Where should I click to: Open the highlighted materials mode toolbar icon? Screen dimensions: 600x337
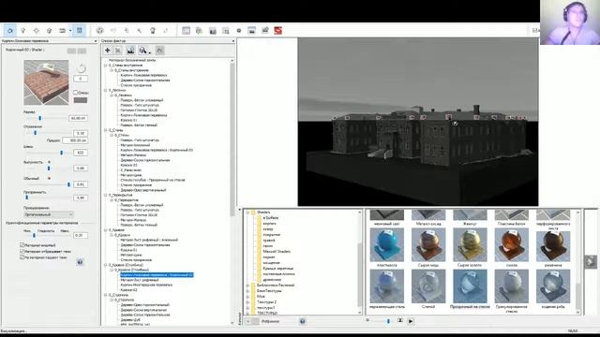[79, 31]
